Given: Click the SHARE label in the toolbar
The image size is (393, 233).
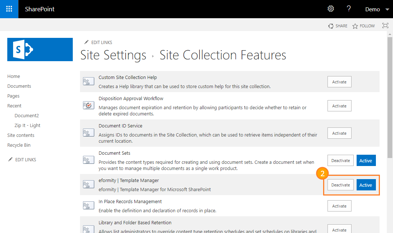Looking at the screenshot, I should [x=341, y=26].
